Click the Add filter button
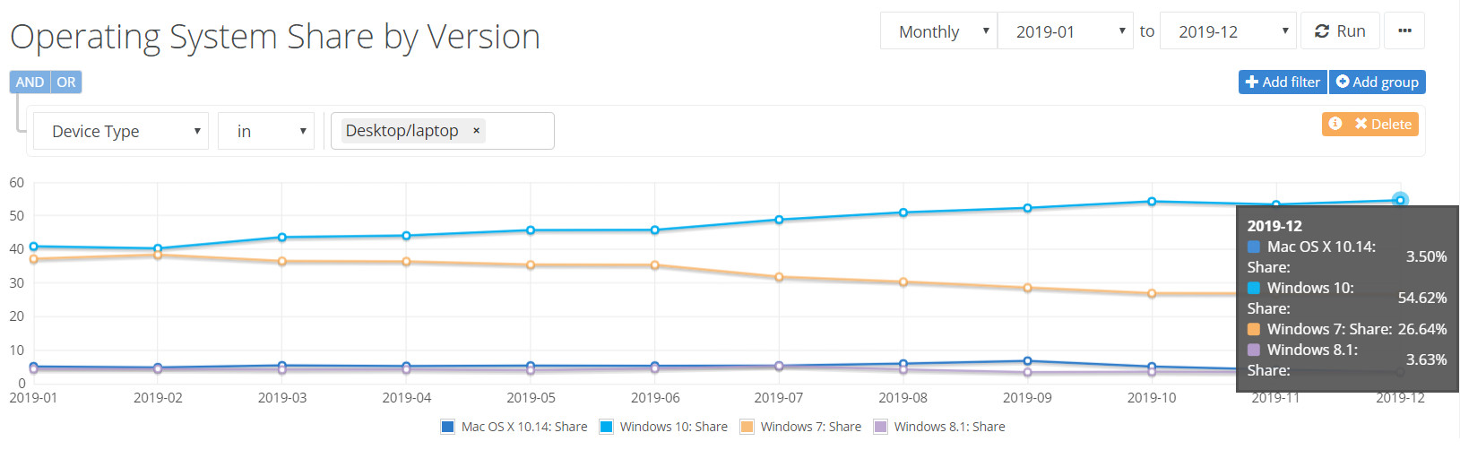This screenshot has width=1460, height=450. click(1283, 82)
